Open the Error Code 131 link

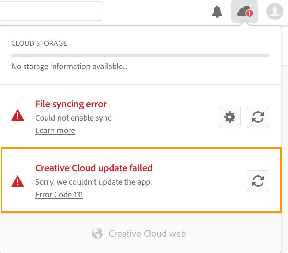59,195
